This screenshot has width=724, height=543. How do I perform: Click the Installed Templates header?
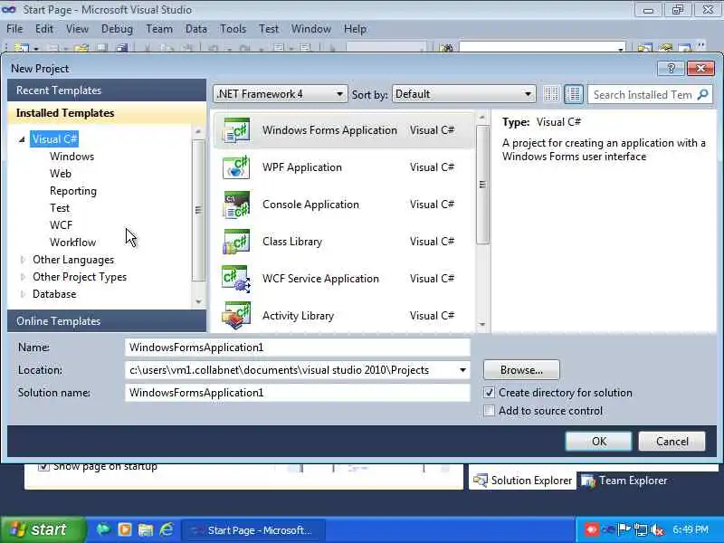click(107, 113)
